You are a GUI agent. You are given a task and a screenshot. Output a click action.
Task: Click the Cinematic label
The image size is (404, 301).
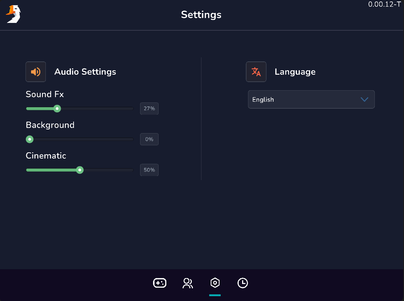coord(46,156)
